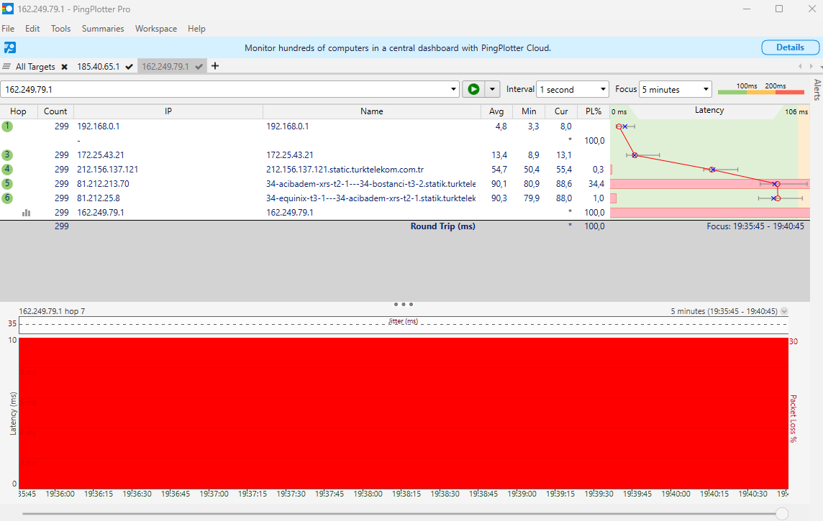Click the 19:38:00 timeline marker
The width and height of the screenshot is (823, 521).
point(368,494)
